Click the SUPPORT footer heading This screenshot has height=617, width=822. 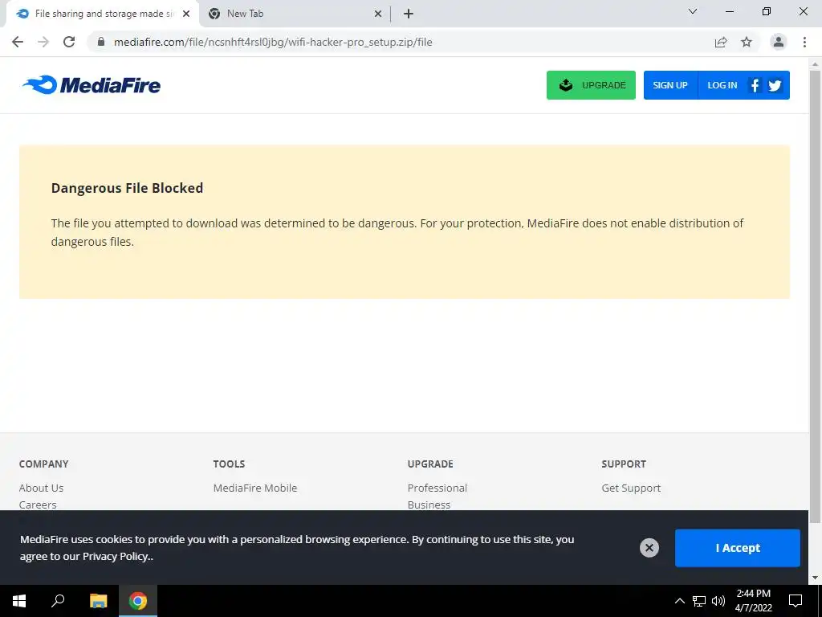[x=624, y=464]
